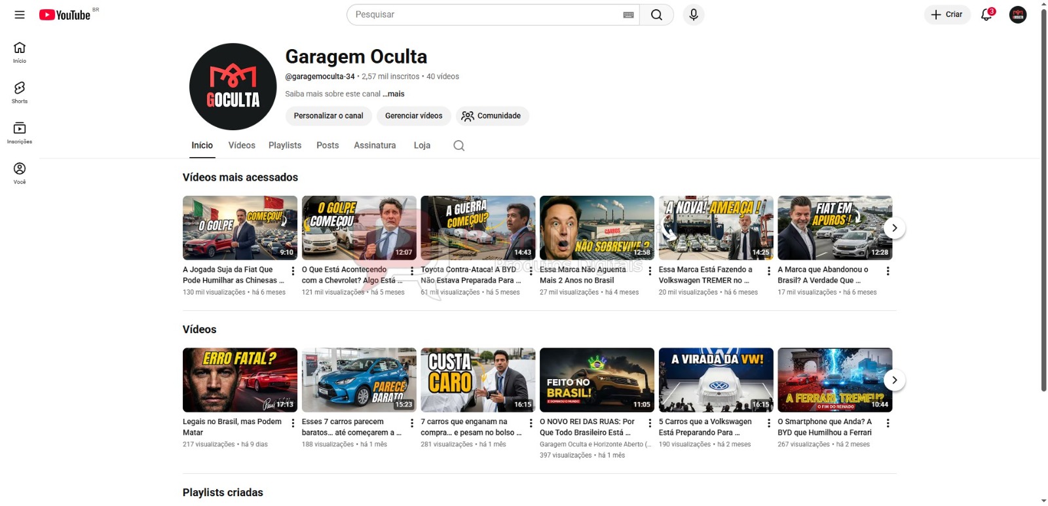Play A FERRARI TREMEU thumbnail

(834, 380)
